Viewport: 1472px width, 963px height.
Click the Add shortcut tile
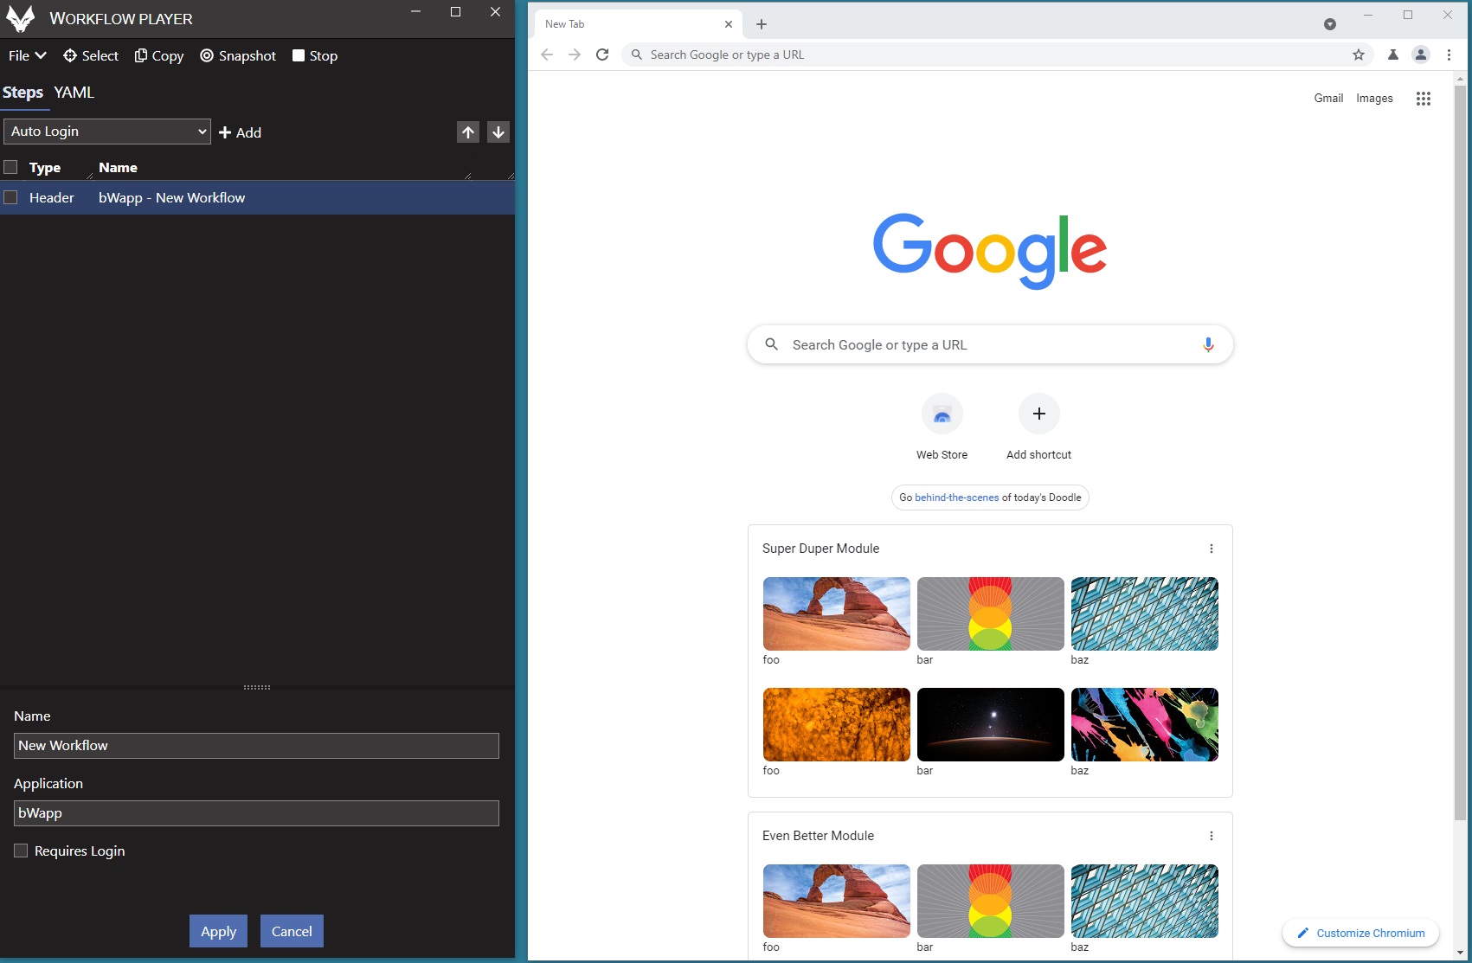click(x=1039, y=427)
